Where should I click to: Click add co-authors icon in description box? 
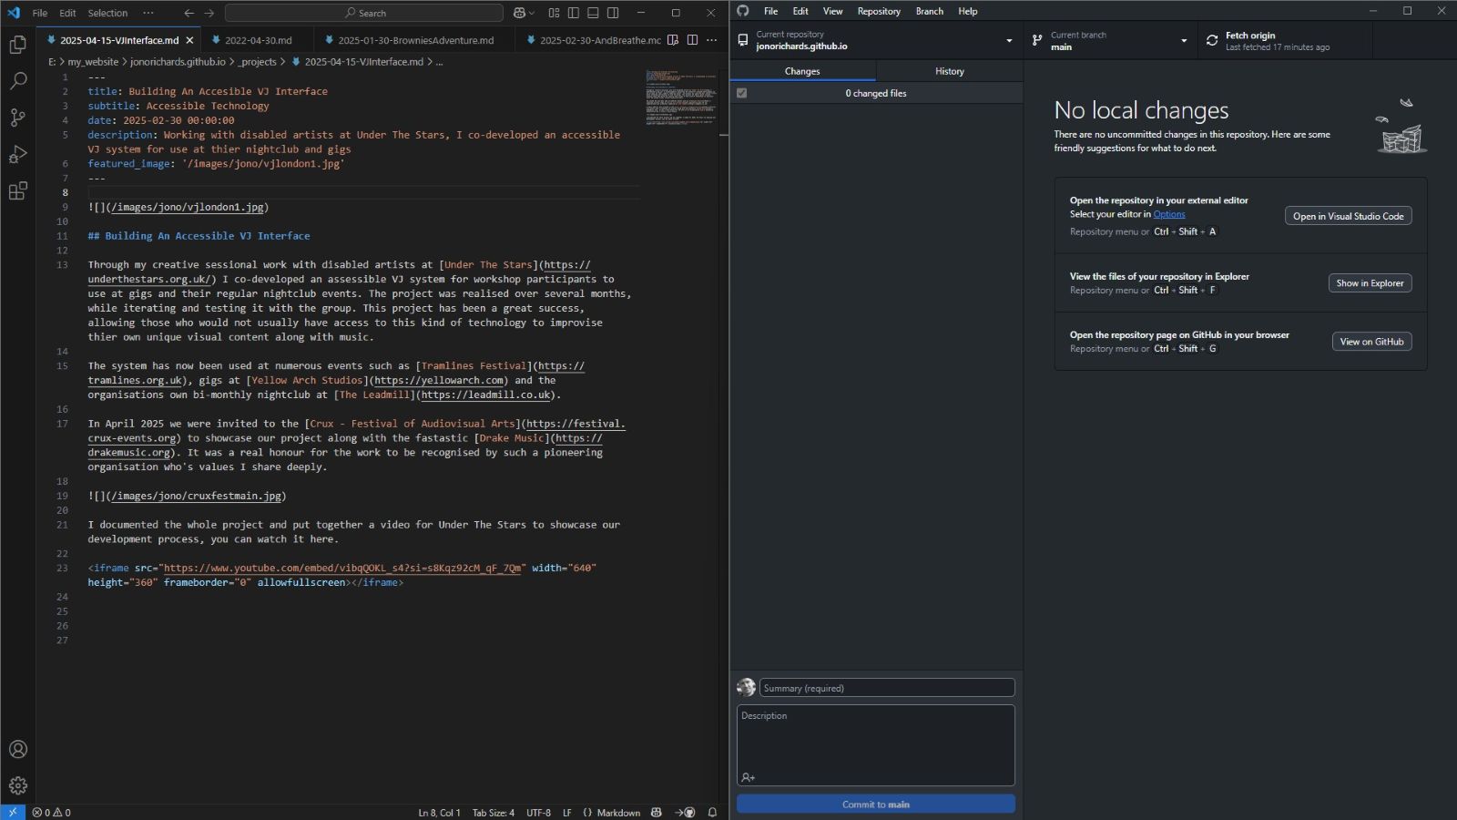pos(749,777)
